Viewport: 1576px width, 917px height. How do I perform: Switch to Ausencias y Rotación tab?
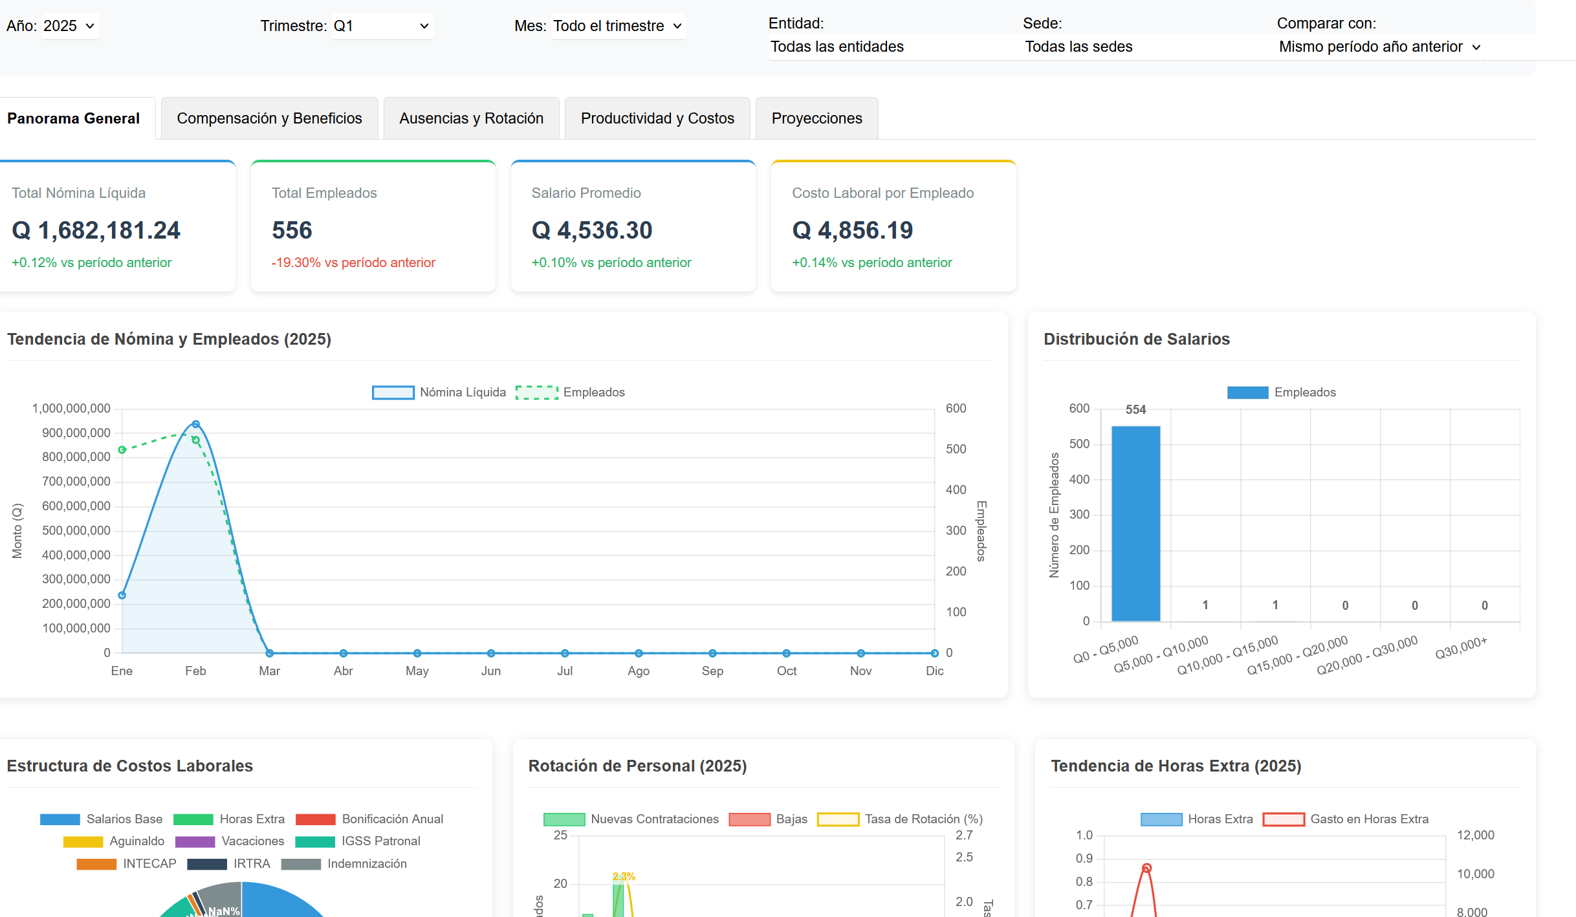click(x=471, y=118)
